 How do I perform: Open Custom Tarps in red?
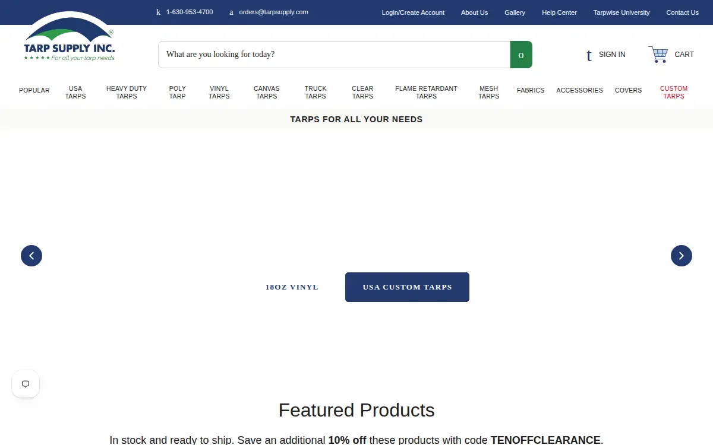coord(674,93)
